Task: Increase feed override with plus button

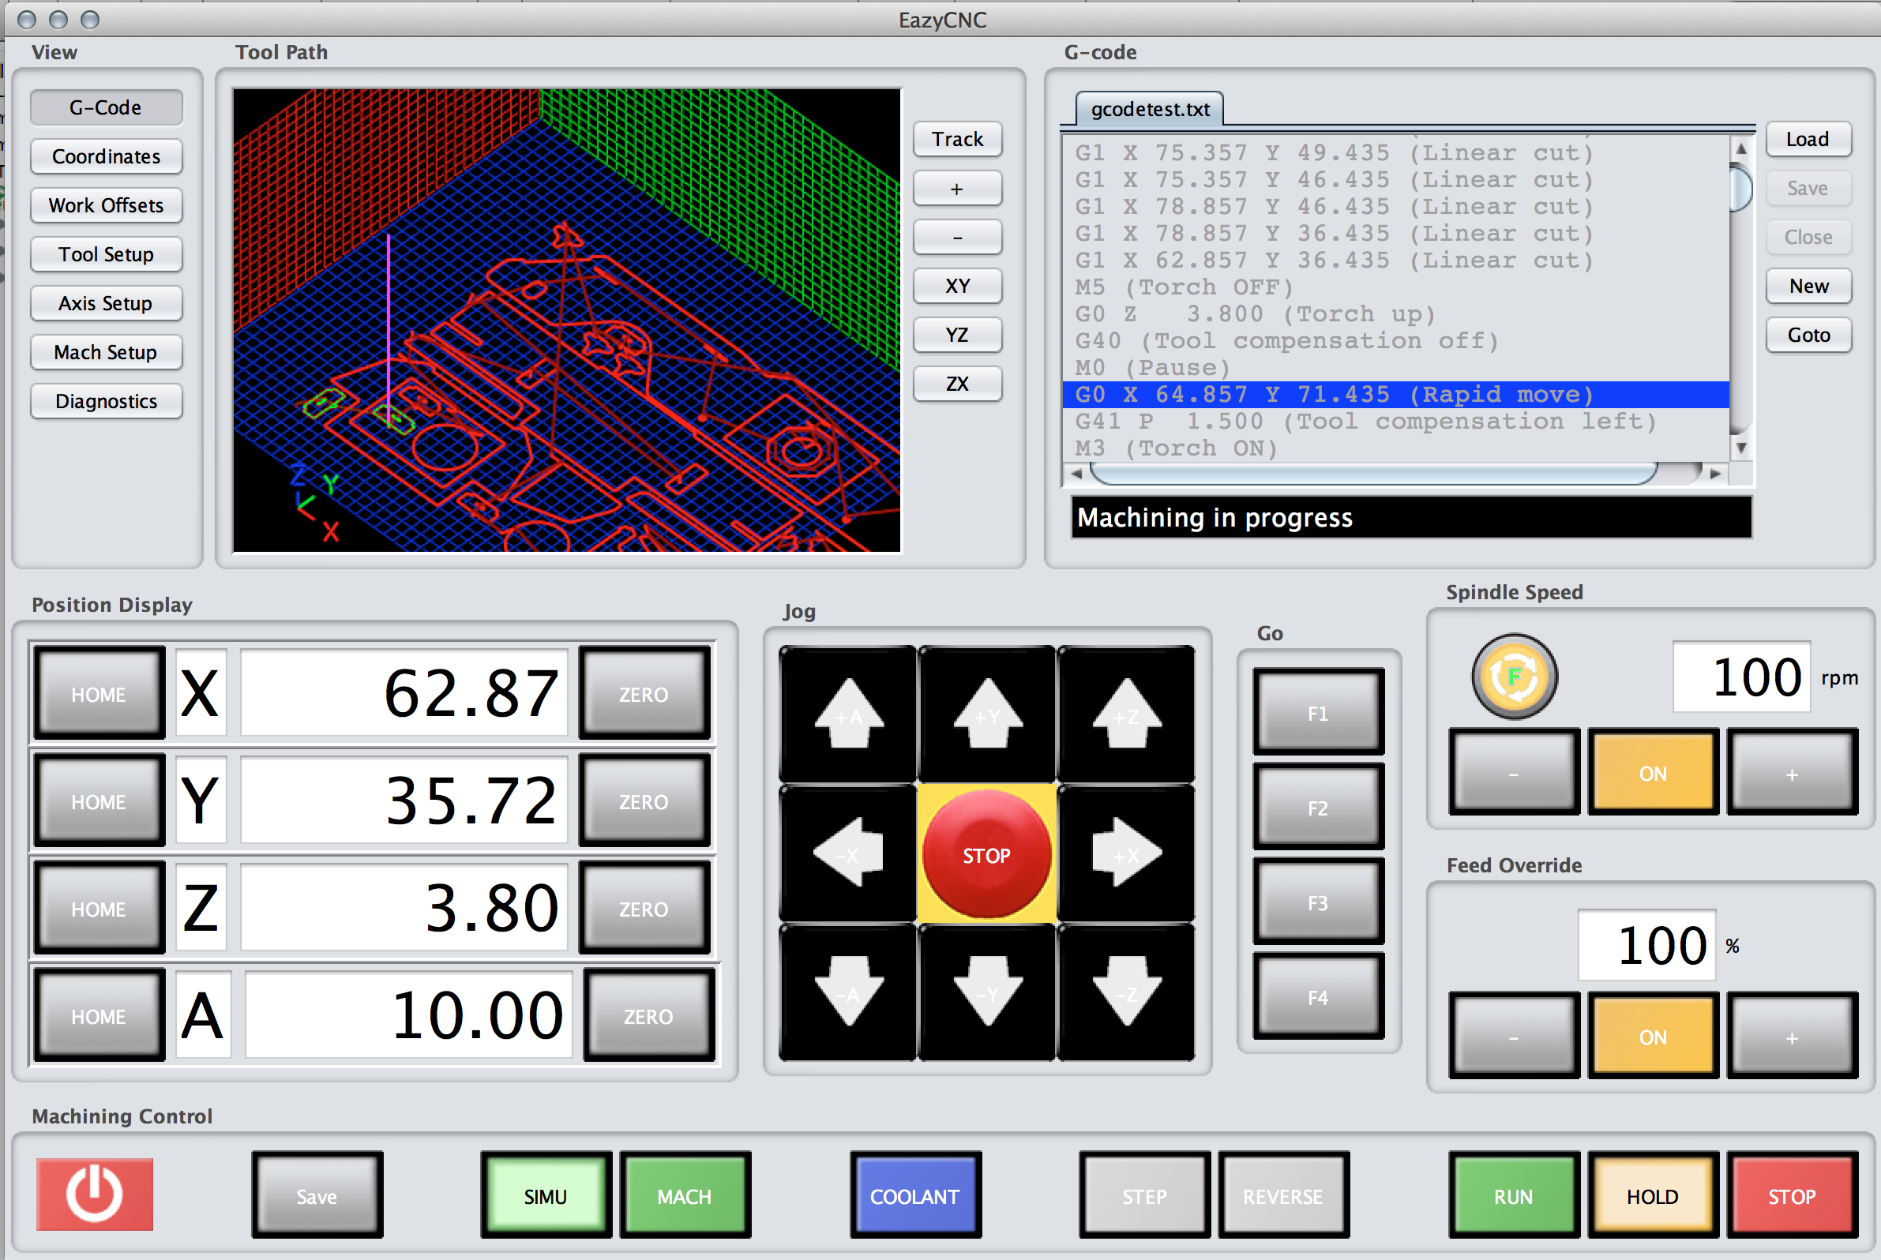Action: [1792, 1037]
